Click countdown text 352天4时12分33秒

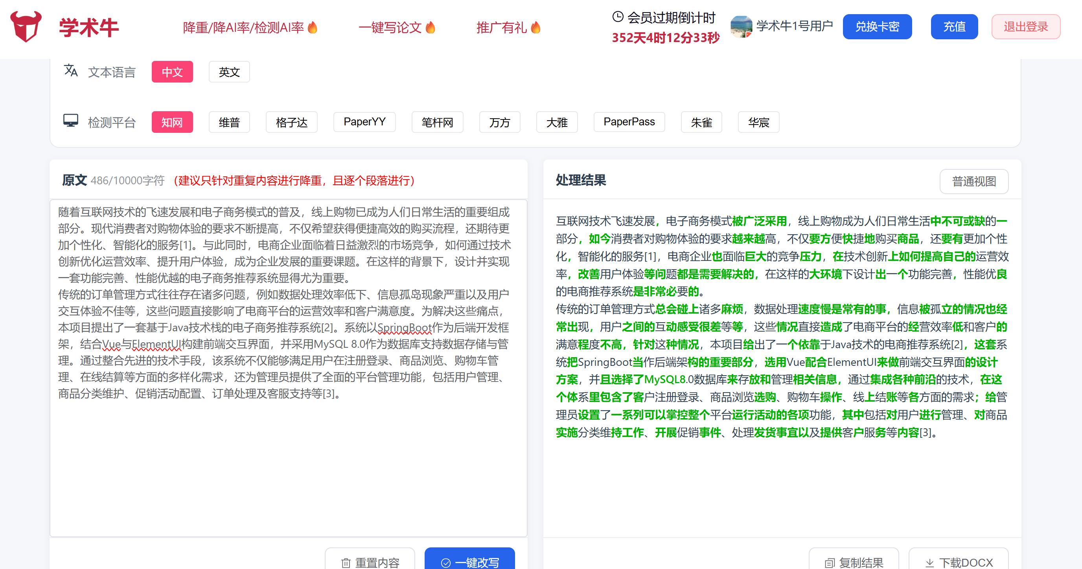(x=666, y=38)
